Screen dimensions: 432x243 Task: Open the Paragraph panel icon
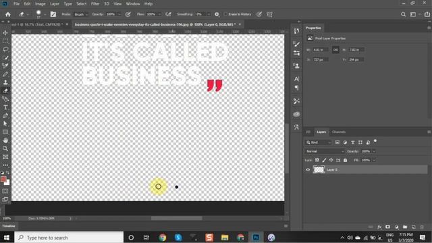coord(296,88)
